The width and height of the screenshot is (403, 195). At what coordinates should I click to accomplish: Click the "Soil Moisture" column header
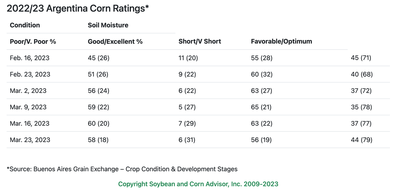click(108, 25)
